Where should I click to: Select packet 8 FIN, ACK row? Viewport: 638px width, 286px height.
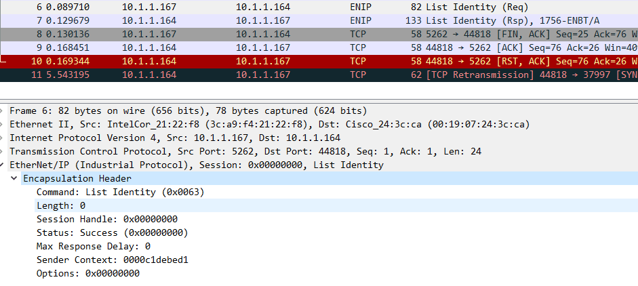pyautogui.click(x=319, y=34)
